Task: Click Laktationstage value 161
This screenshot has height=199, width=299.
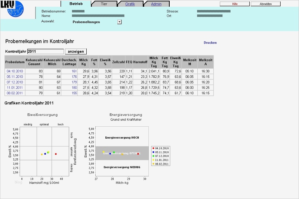Action: coord(74,71)
